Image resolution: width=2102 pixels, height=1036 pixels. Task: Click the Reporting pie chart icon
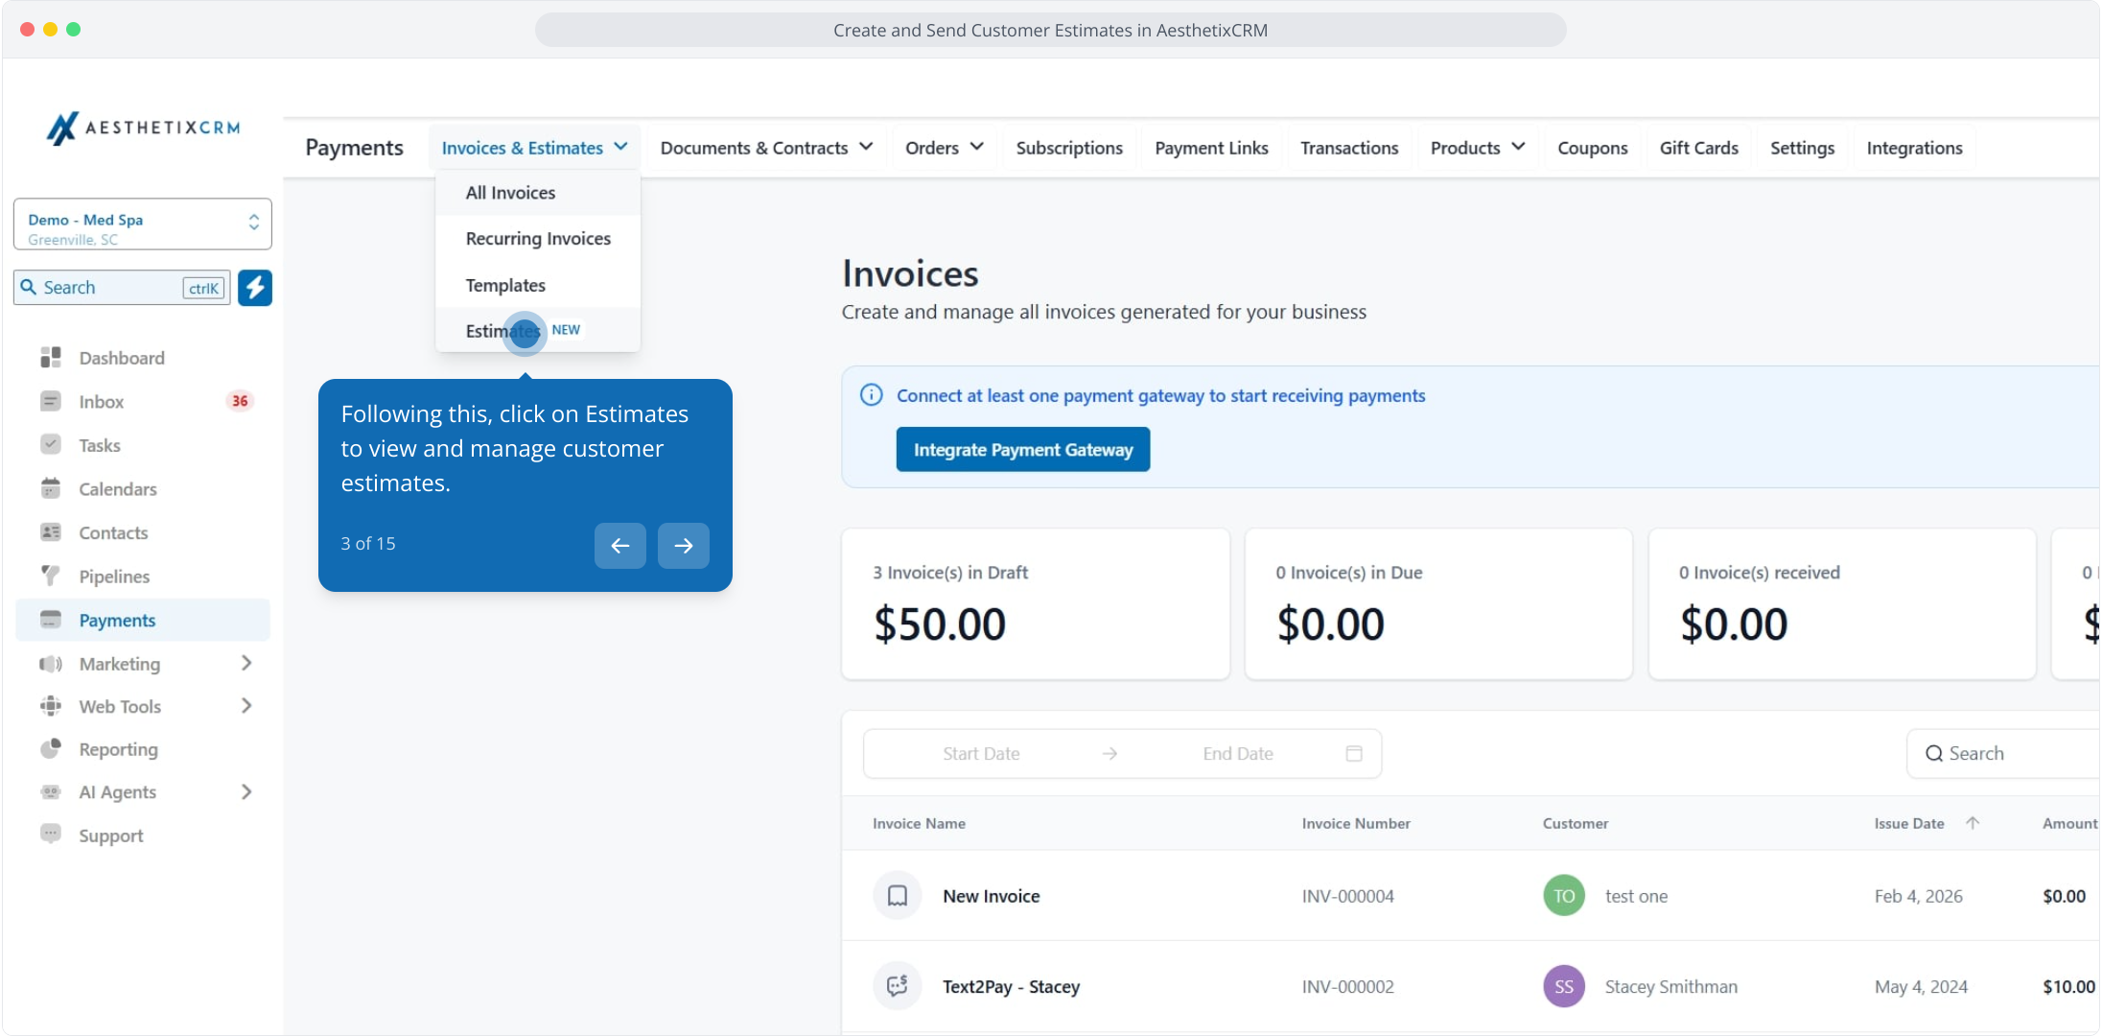tap(51, 749)
